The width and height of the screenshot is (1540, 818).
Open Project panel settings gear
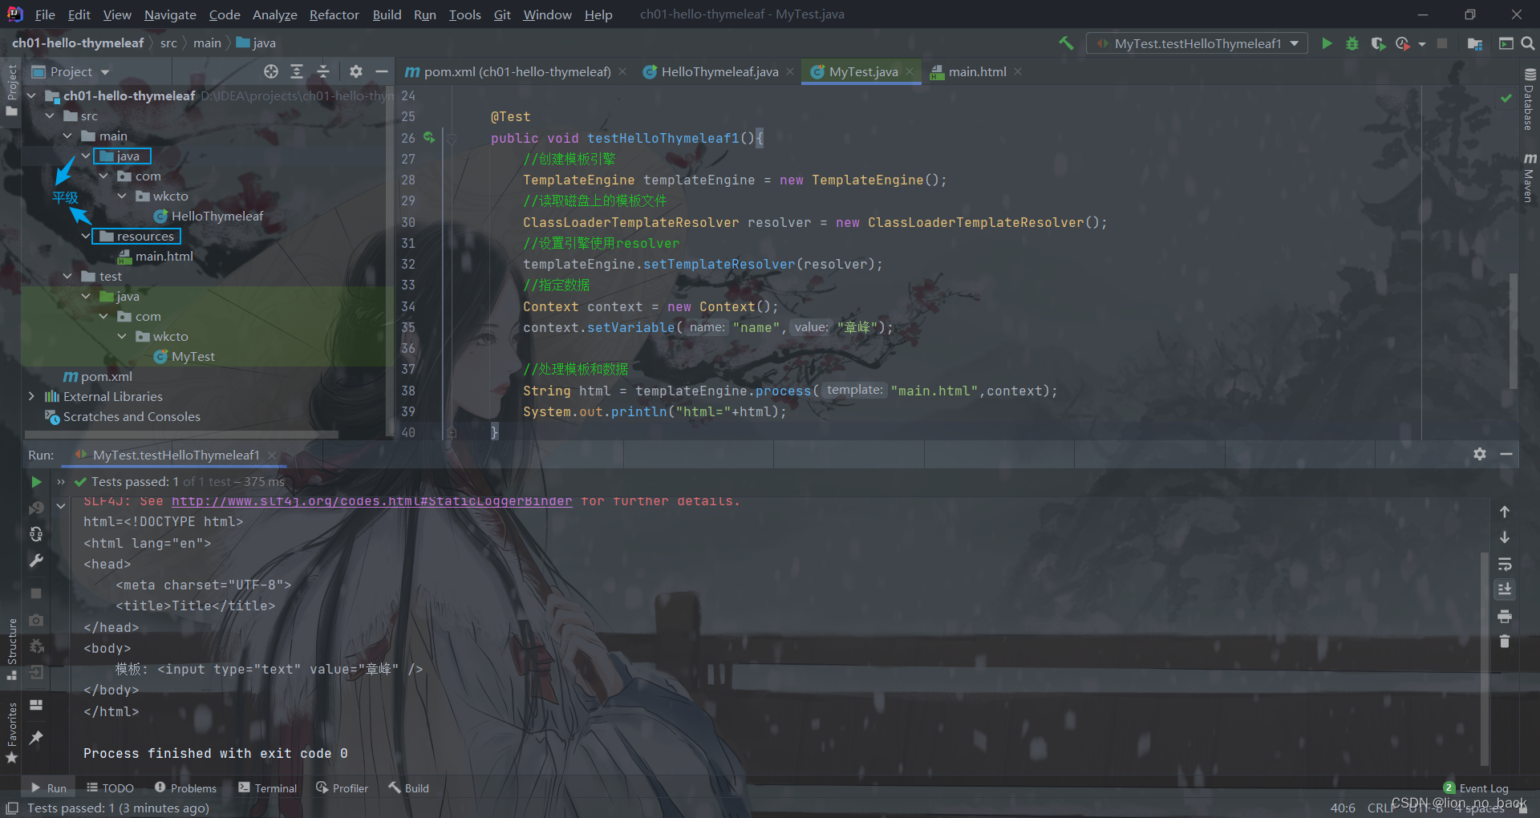click(x=356, y=71)
